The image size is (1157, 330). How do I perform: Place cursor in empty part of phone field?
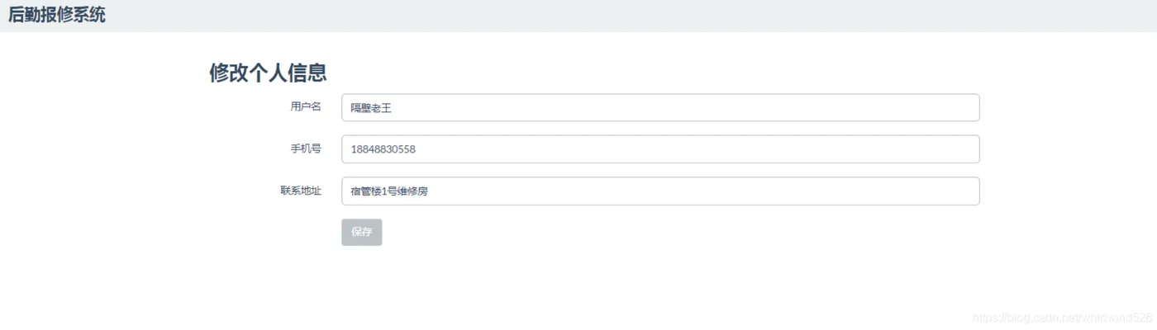pyautogui.click(x=744, y=149)
